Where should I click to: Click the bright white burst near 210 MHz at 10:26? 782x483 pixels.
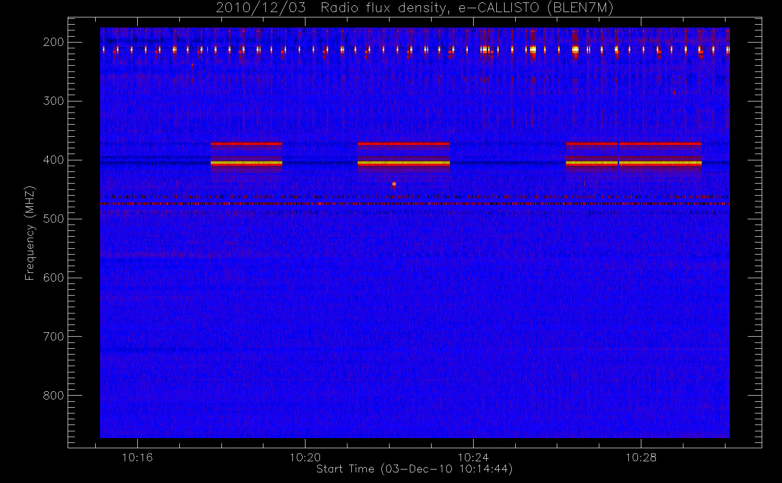(x=575, y=49)
